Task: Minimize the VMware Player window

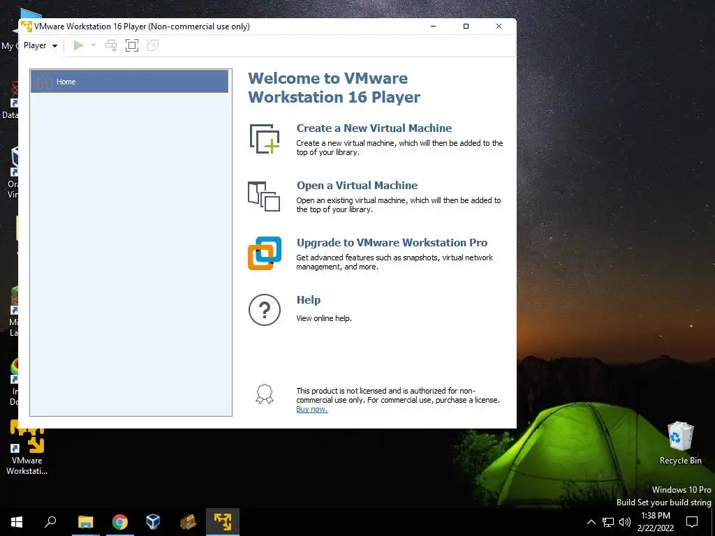Action: (433, 27)
